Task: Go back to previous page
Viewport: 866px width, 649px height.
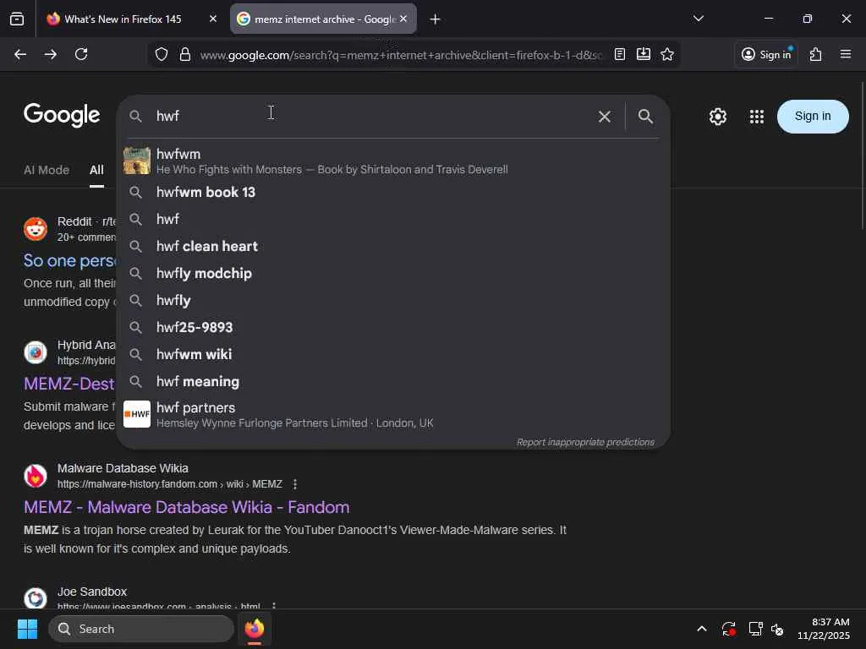Action: click(x=20, y=54)
